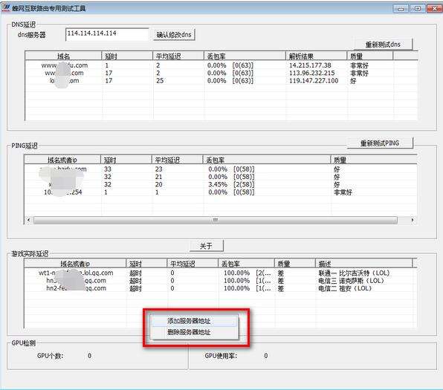Click the PING list horizontal scrollbar thumb
The height and width of the screenshot is (390, 443).
[x=216, y=220]
